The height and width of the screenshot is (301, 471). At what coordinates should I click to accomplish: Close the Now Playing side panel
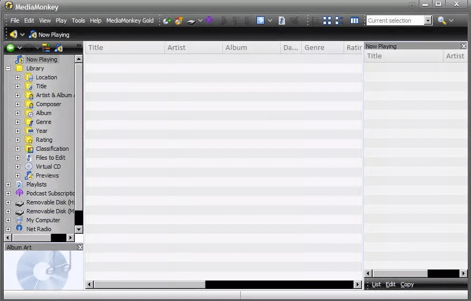[464, 46]
